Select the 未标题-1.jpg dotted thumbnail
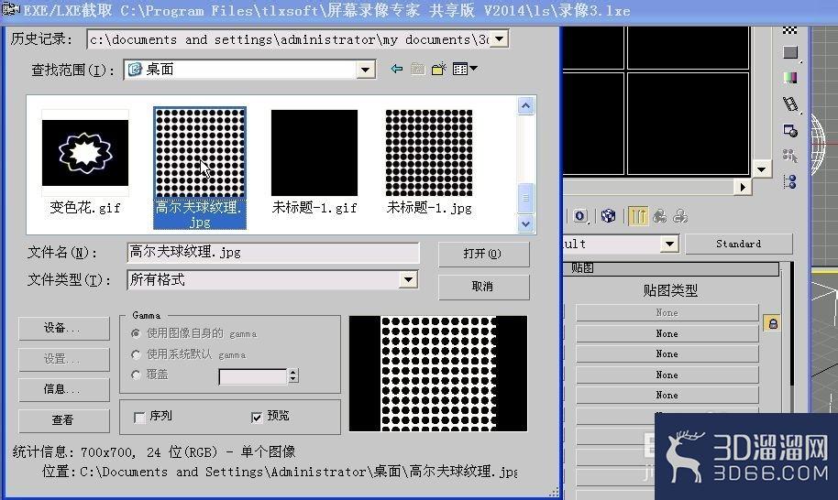Image resolution: width=838 pixels, height=500 pixels. 429,153
